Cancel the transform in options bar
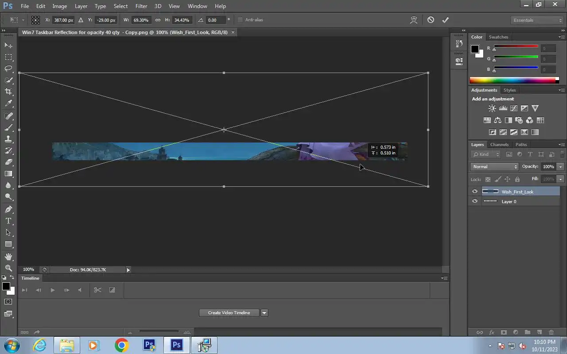The height and width of the screenshot is (354, 567). 431,20
